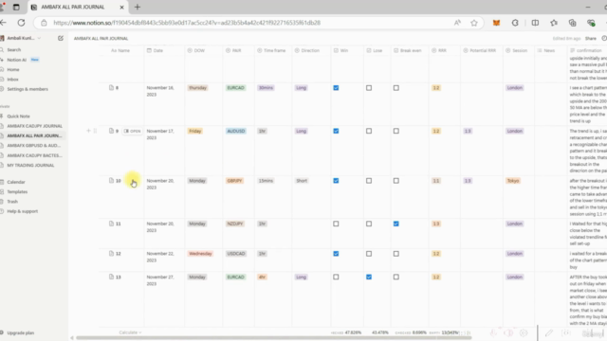
Task: Open Help & support
Action: pyautogui.click(x=23, y=211)
